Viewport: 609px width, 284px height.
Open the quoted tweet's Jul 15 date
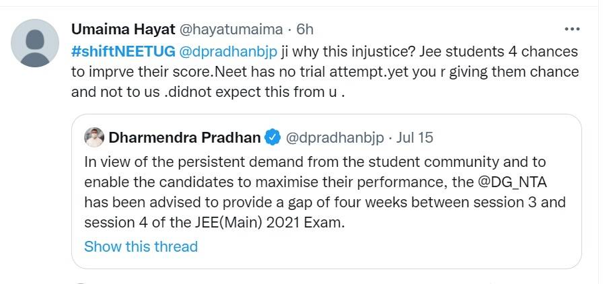click(x=415, y=138)
